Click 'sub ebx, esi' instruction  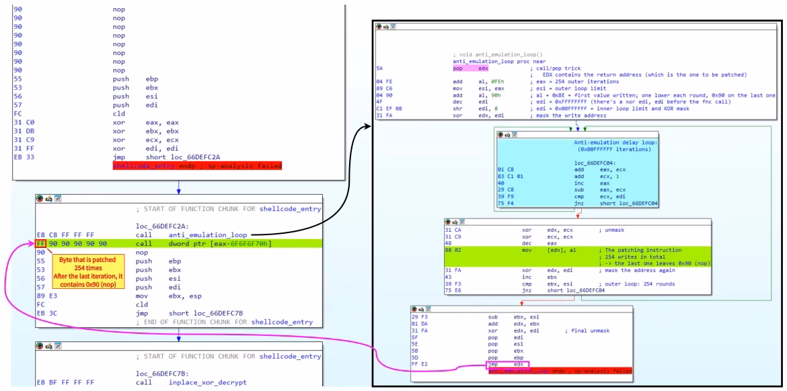[514, 317]
